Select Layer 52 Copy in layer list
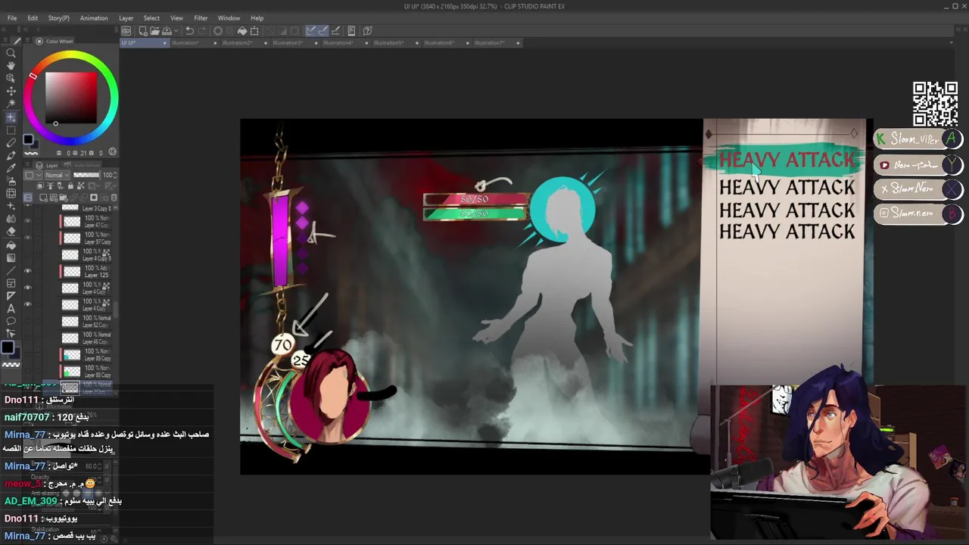The height and width of the screenshot is (545, 969). point(86,321)
